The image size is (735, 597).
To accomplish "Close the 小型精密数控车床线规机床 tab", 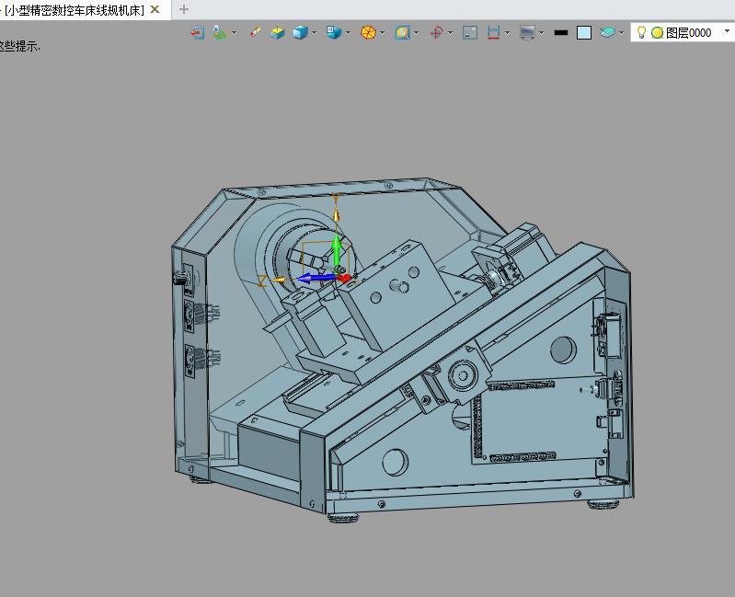I will click(155, 9).
